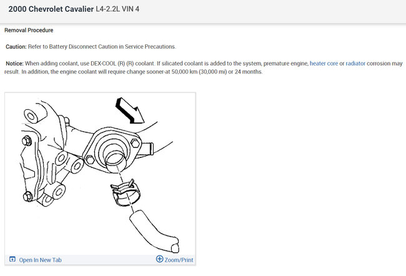Click the lower-left housing bolt in diagram
Screen dimensions: 406x276
click(x=90, y=160)
